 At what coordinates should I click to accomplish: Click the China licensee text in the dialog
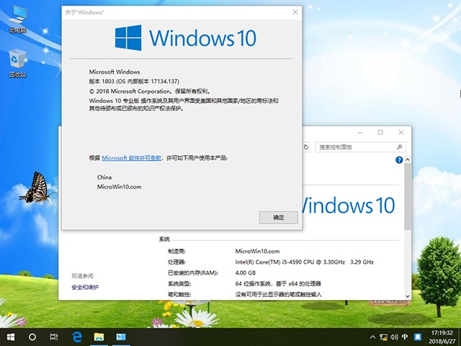(104, 177)
